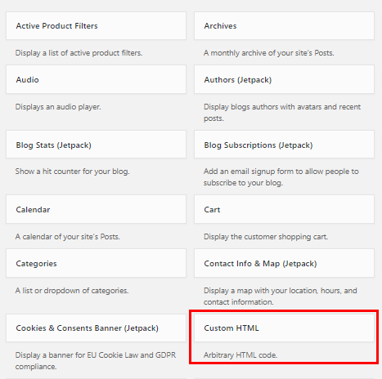Click 'A monthly archive of your site's Posts.' text
The image size is (382, 379).
tap(269, 53)
